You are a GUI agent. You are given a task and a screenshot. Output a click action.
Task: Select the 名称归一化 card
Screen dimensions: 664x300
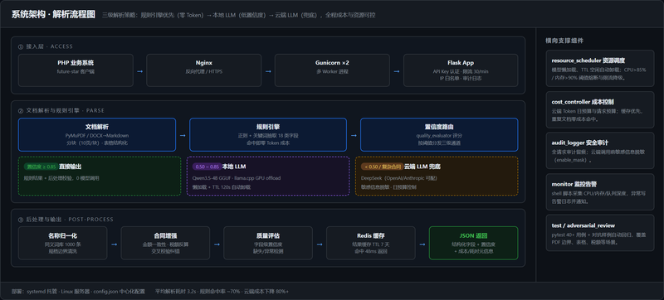63,243
